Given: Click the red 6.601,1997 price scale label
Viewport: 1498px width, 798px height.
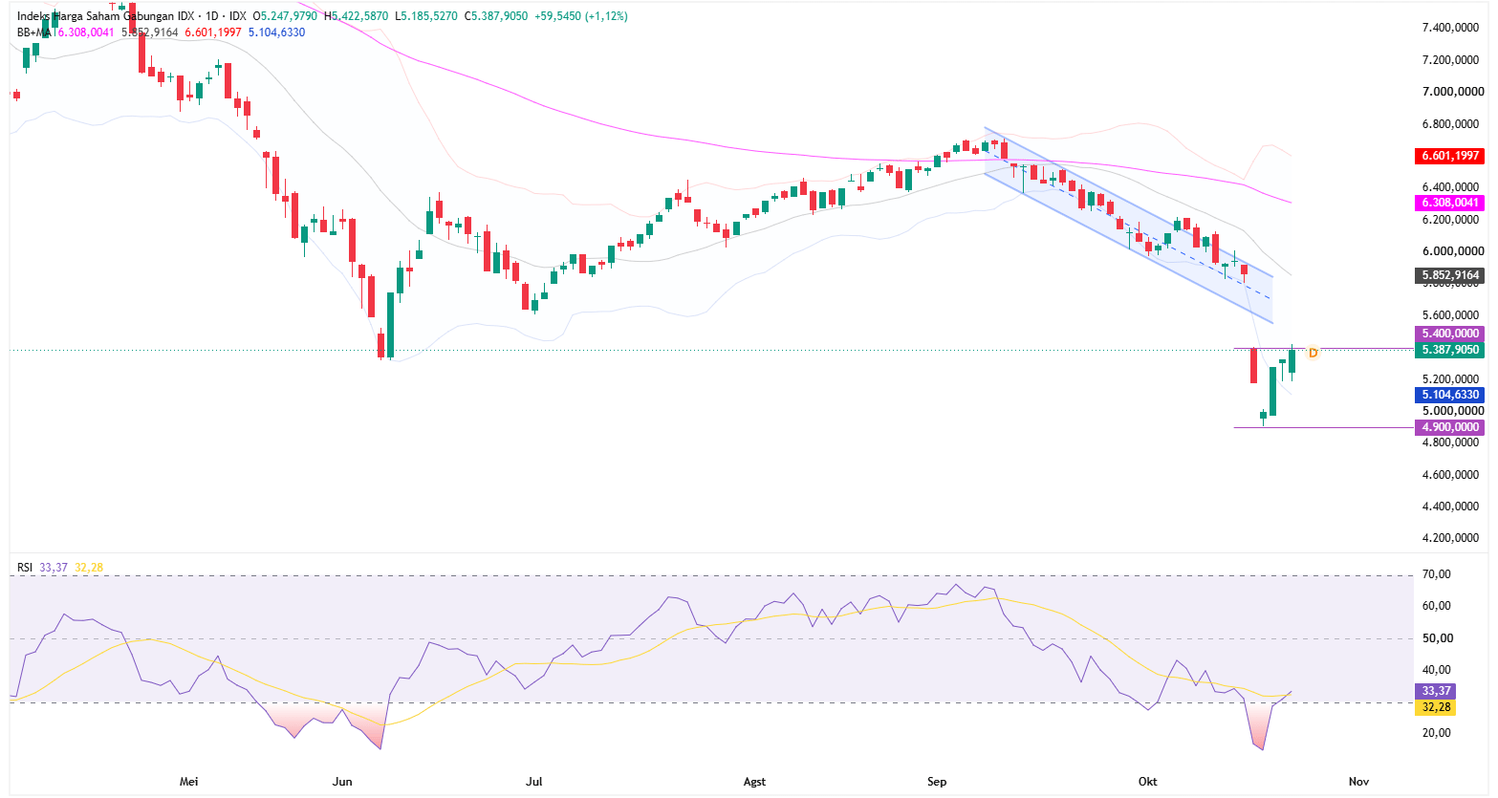Looking at the screenshot, I should pyautogui.click(x=1450, y=156).
